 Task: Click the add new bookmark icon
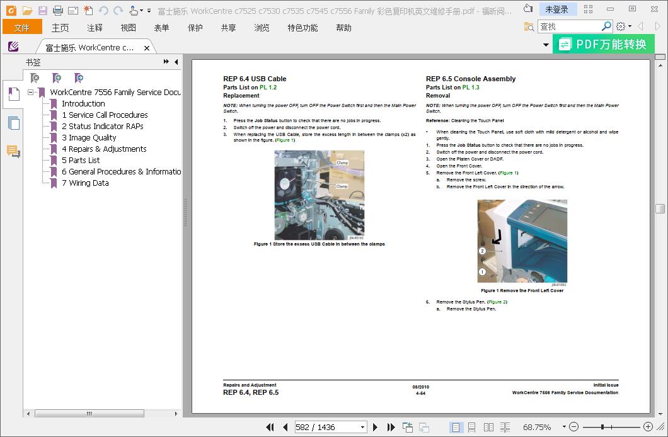click(57, 78)
